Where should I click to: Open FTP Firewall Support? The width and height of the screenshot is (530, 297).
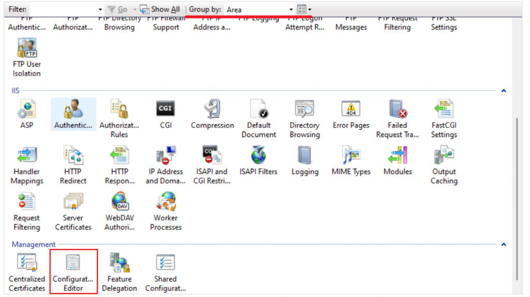(166, 24)
